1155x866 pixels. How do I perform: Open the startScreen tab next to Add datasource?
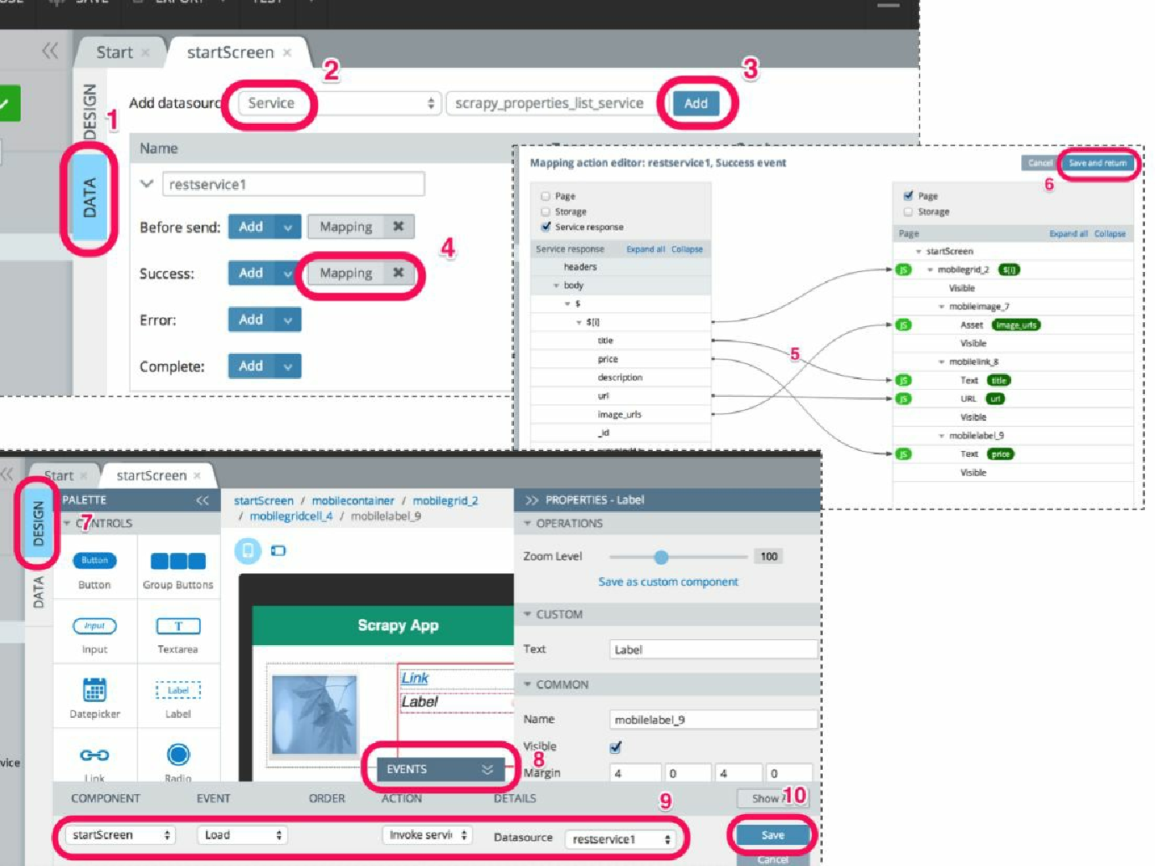click(x=230, y=52)
